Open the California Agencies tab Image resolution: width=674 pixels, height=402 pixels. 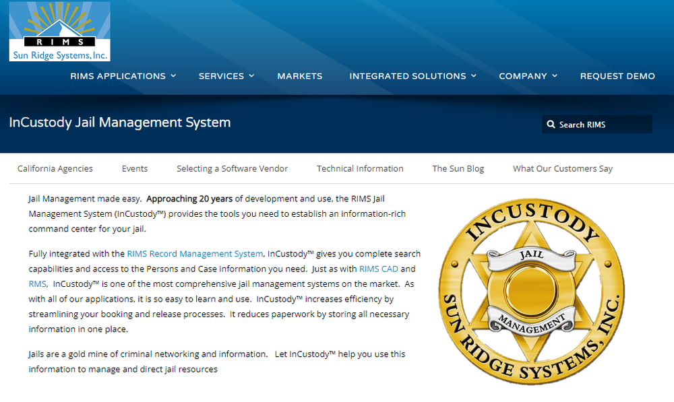[x=55, y=169]
